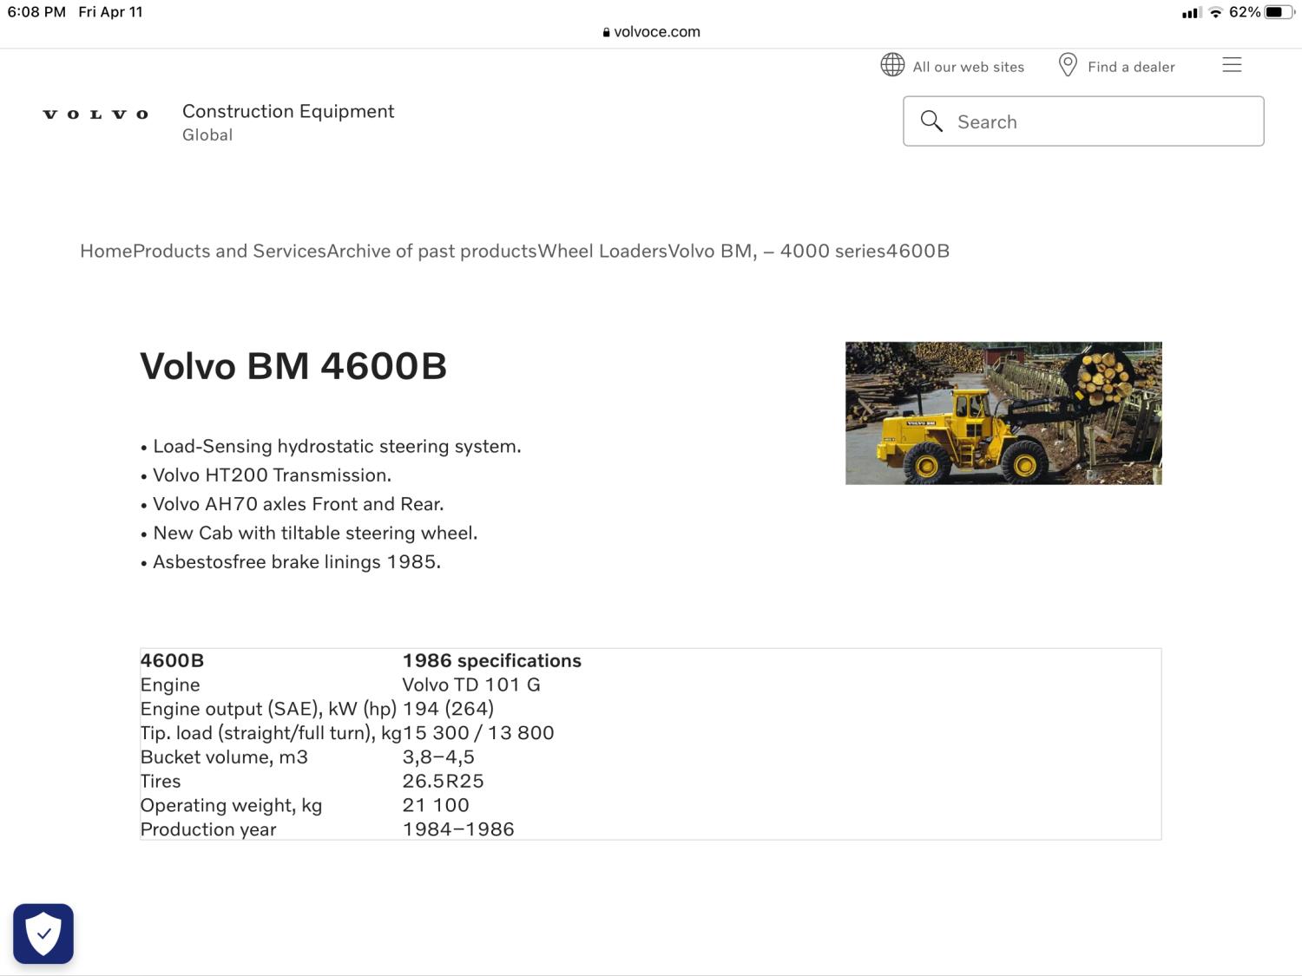Click the Construction Equipment Global title
The width and height of the screenshot is (1302, 976).
287,121
